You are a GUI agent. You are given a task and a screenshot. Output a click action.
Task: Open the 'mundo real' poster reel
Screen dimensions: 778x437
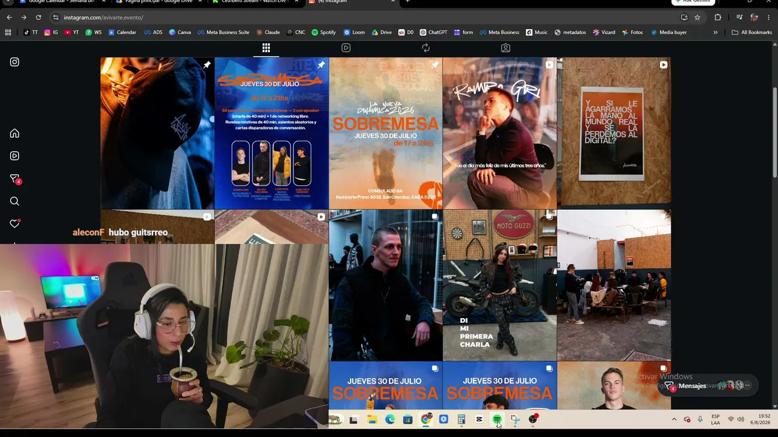click(614, 134)
